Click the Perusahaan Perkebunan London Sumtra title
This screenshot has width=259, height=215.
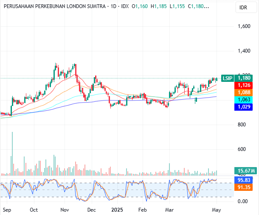55,6
